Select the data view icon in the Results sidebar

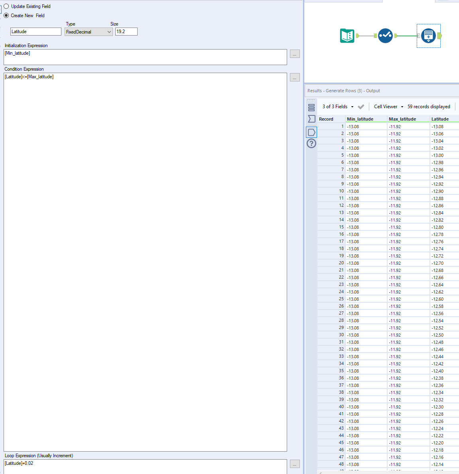pyautogui.click(x=311, y=132)
